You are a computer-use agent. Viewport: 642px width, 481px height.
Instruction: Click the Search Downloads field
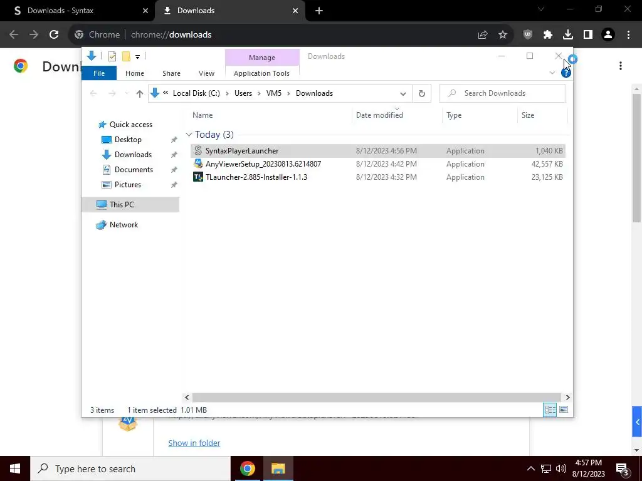502,93
